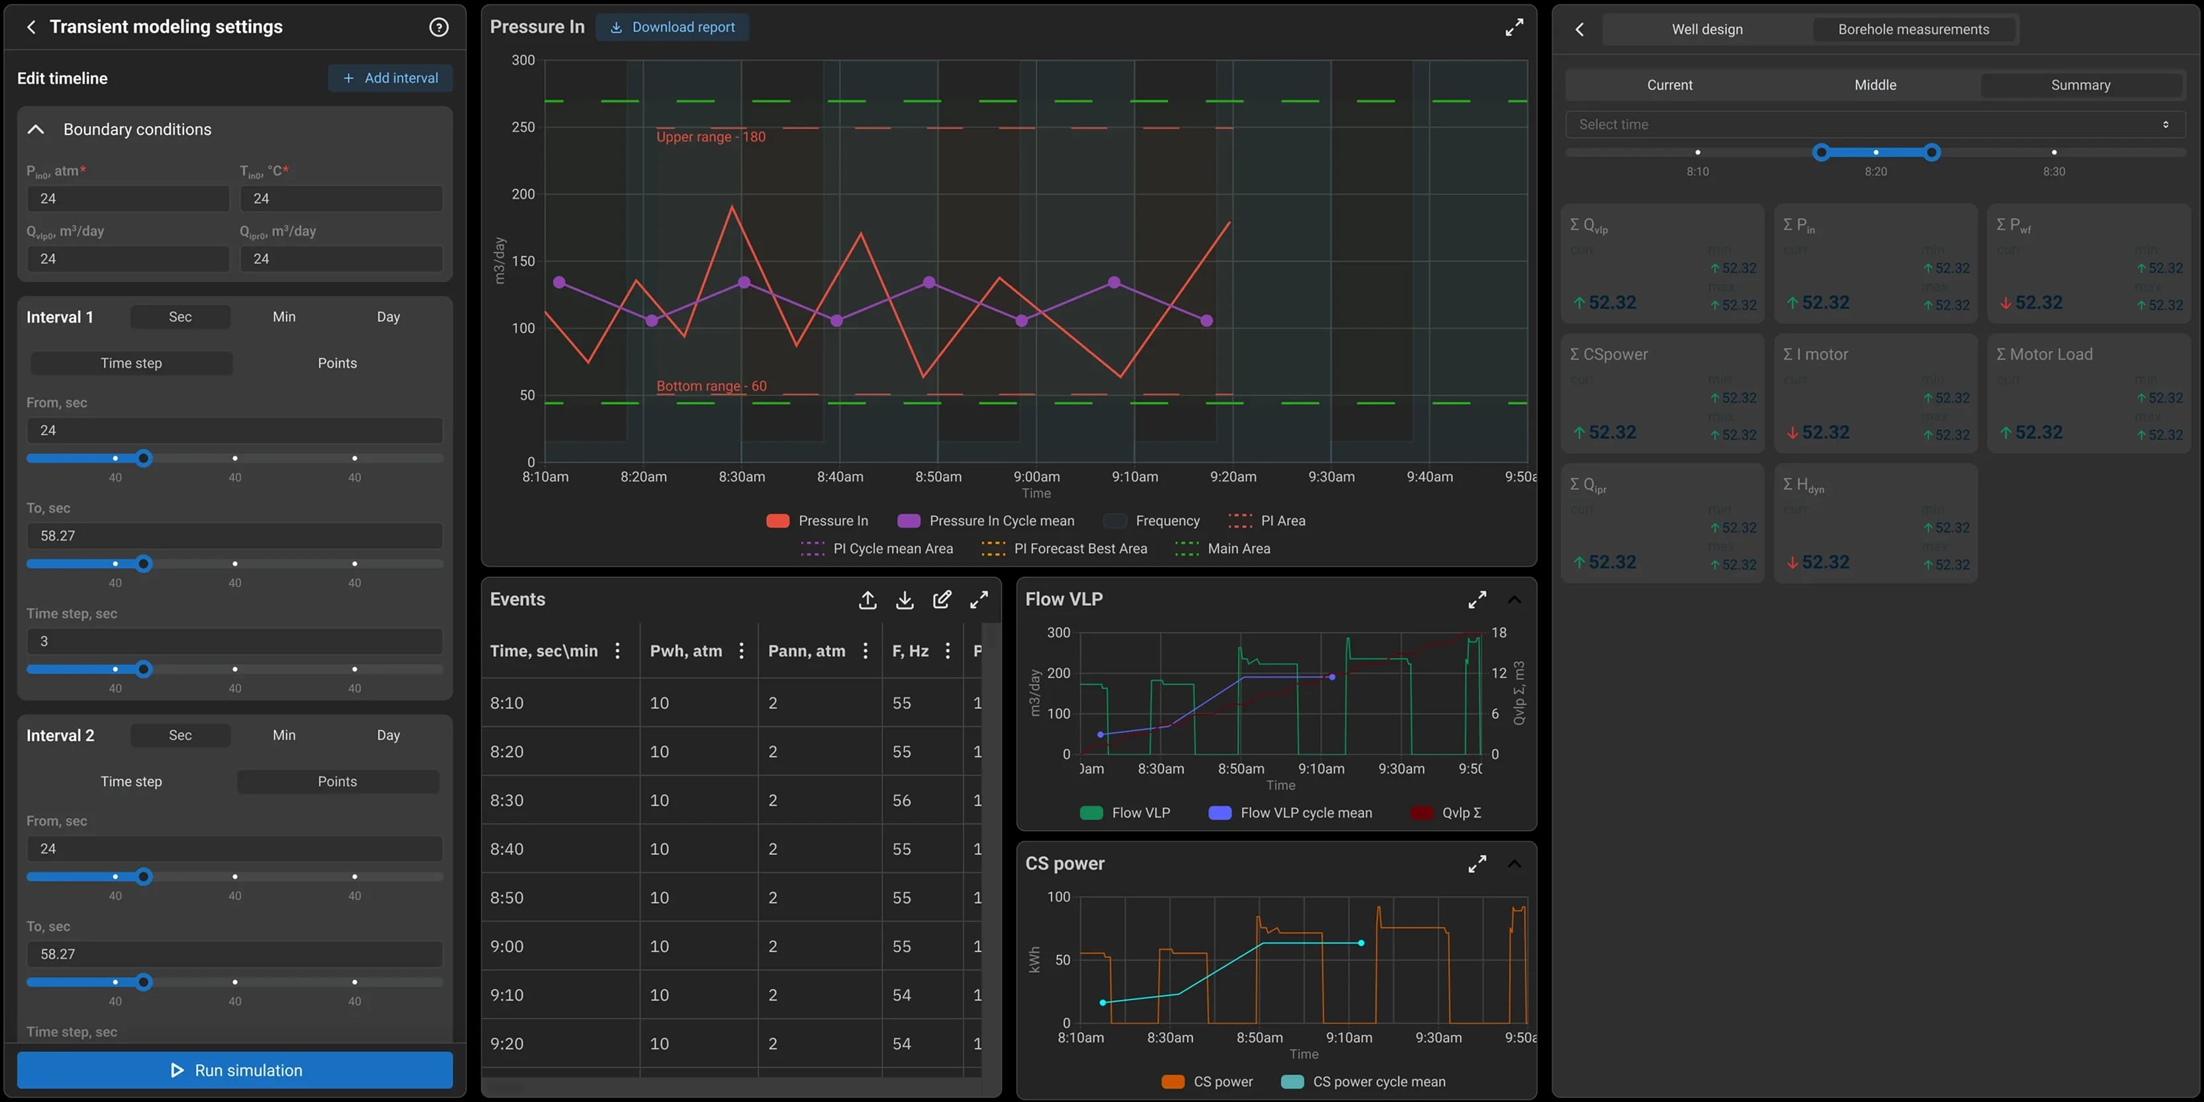Click the Events edit icon
Screen dimensions: 2204x1102
pyautogui.click(x=942, y=600)
